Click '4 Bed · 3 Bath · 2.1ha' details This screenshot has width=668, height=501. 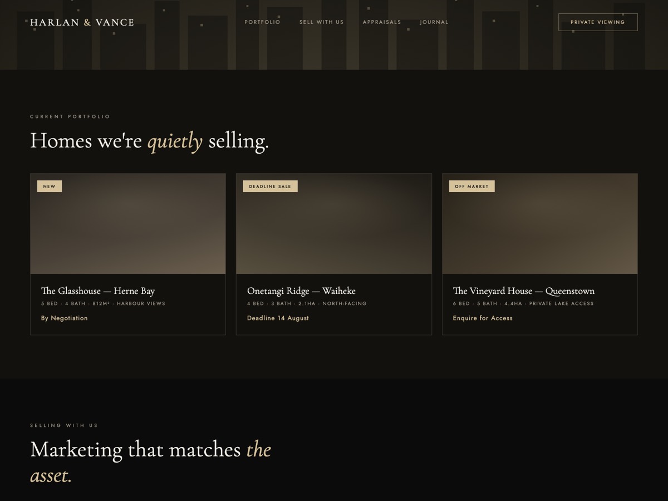pos(307,304)
